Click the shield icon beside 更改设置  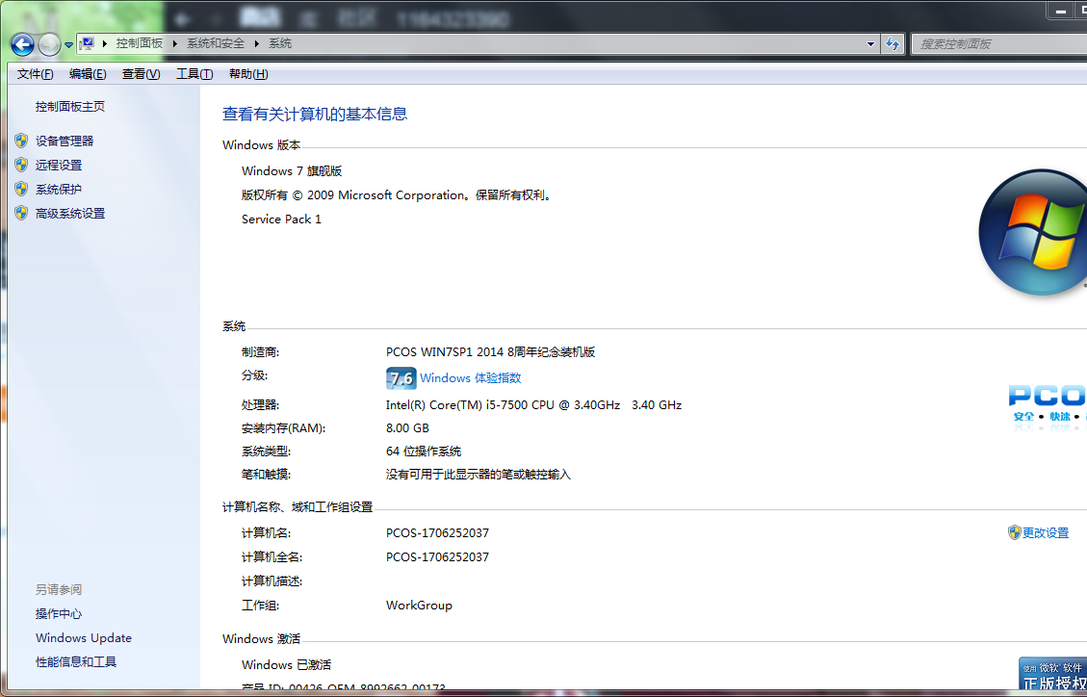(1014, 532)
